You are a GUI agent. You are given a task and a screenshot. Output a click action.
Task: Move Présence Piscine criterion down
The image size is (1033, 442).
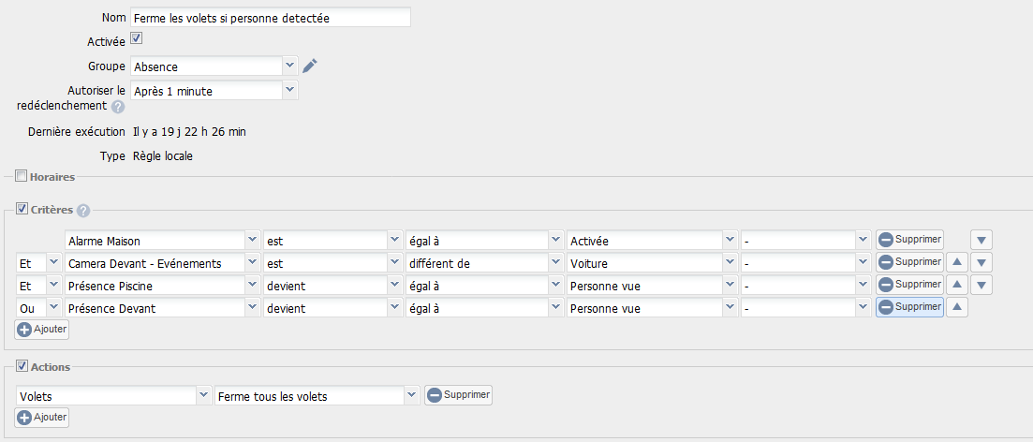[x=981, y=286]
